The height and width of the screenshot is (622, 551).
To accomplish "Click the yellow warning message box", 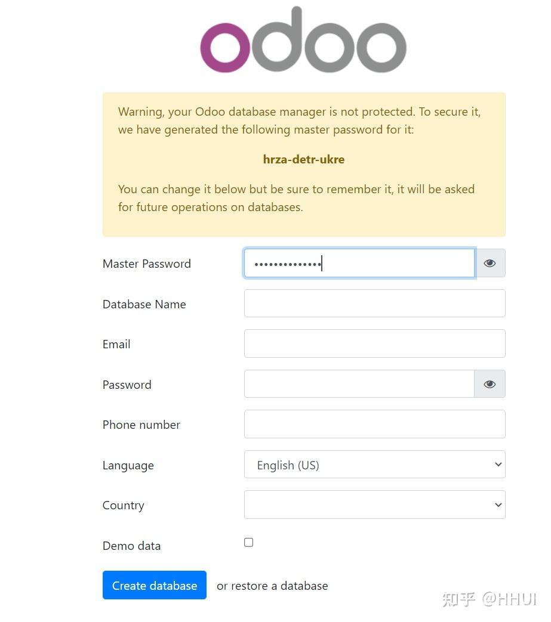I will click(x=304, y=165).
